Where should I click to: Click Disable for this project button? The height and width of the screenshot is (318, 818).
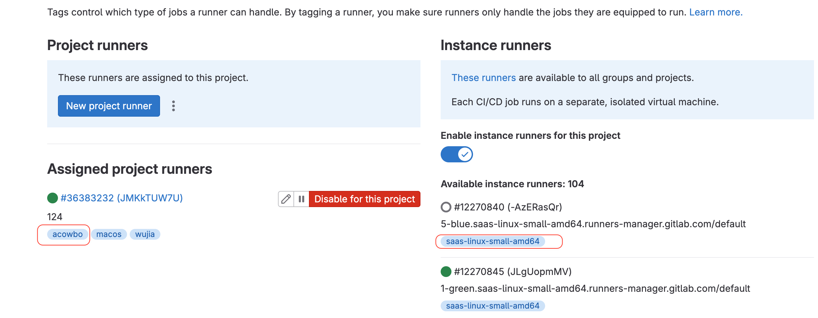[365, 199]
